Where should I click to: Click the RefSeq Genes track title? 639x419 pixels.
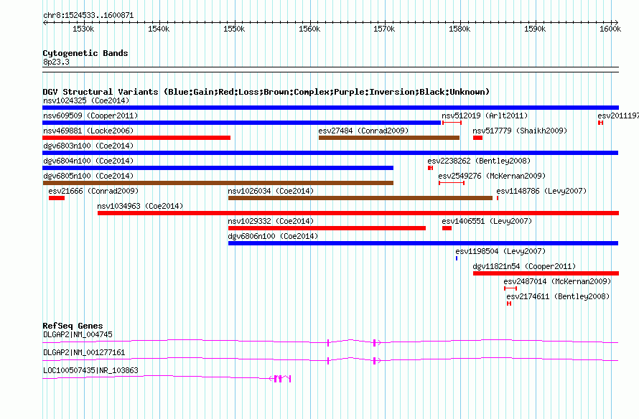(73, 326)
